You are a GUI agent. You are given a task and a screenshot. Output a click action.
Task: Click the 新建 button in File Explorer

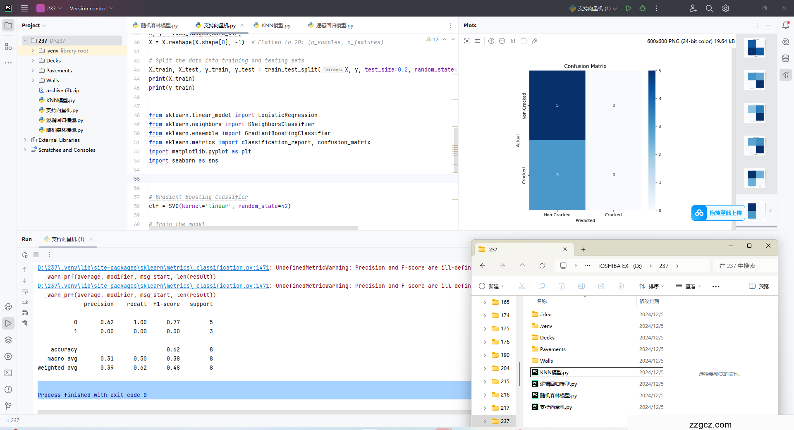coord(491,286)
